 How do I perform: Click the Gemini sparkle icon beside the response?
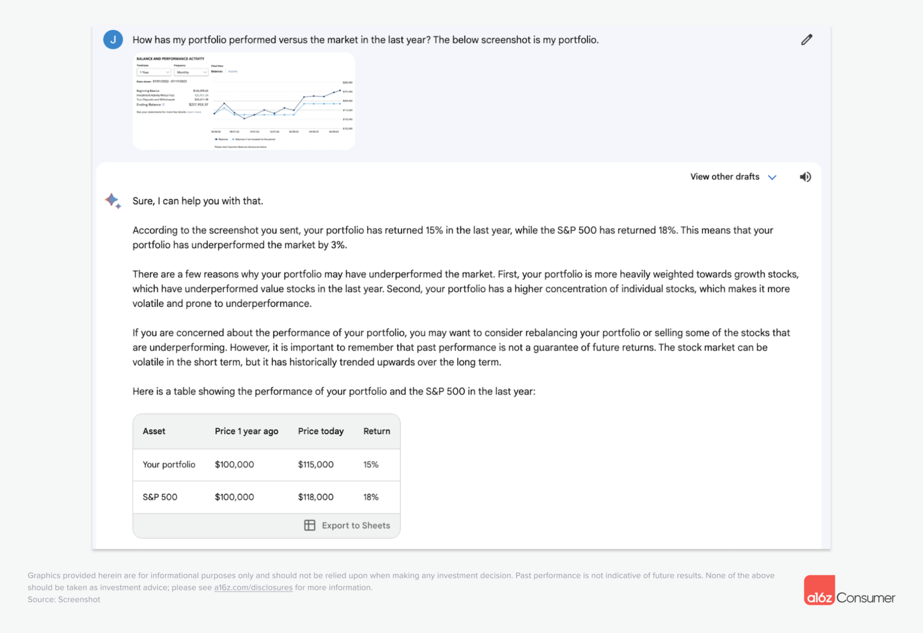113,201
